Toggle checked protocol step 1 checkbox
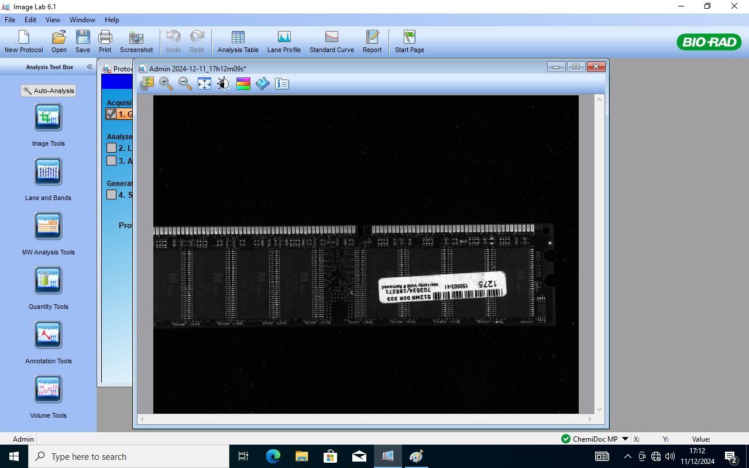 (x=111, y=114)
